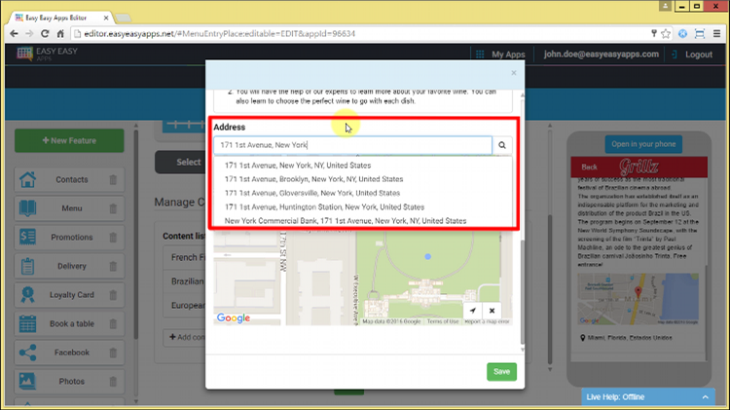Go to the browser home page icon
This screenshot has height=410, width=730.
pos(60,33)
